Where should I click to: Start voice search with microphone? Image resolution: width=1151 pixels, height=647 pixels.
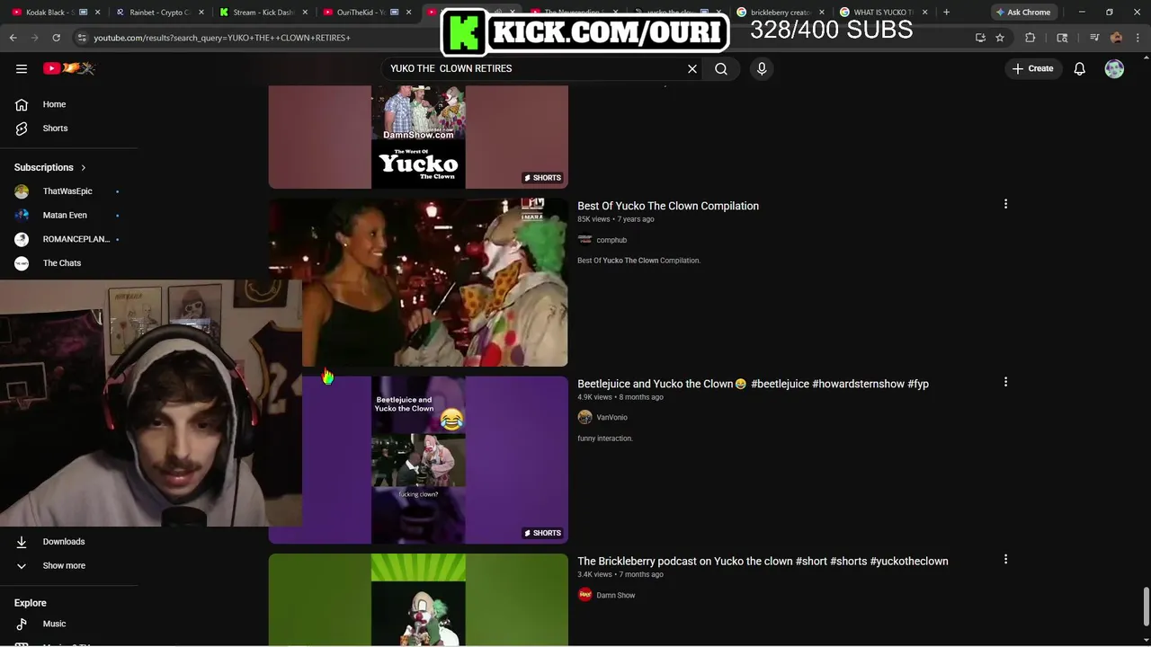click(x=762, y=68)
